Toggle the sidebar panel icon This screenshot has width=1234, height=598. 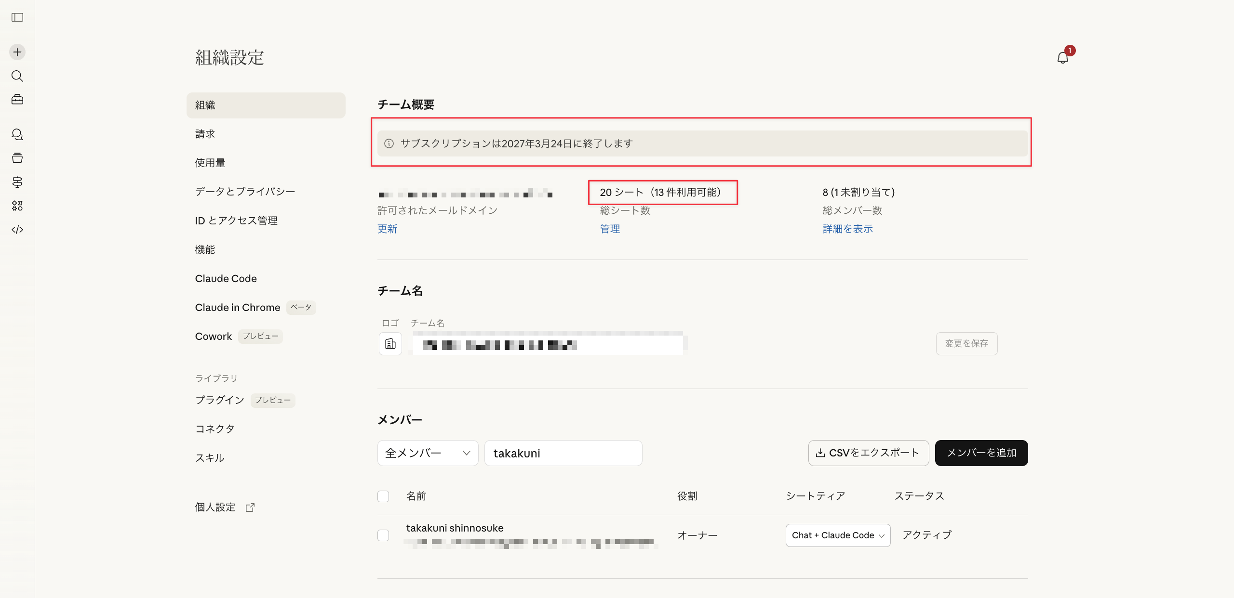(17, 17)
